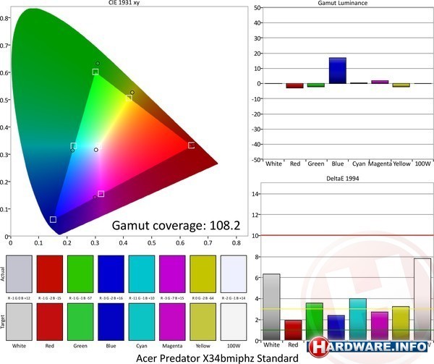434x364 pixels.
Task: Click the Cyan bar in DeltaE chart
Action: coord(358,319)
